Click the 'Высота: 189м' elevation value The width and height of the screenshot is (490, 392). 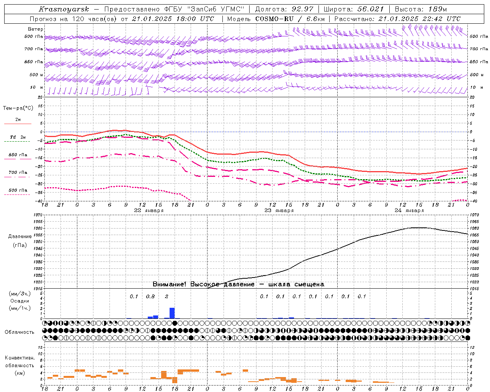click(x=421, y=9)
